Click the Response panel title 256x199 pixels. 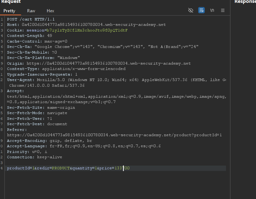coord(245,2)
